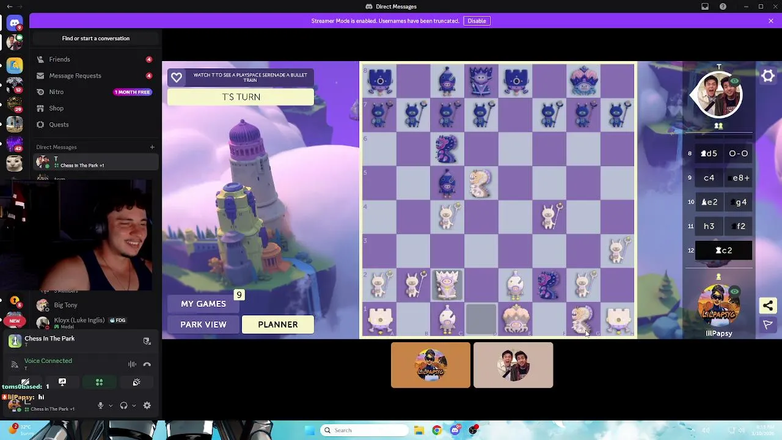Expand microphone input options arrow
This screenshot has height=440, width=782.
point(110,405)
